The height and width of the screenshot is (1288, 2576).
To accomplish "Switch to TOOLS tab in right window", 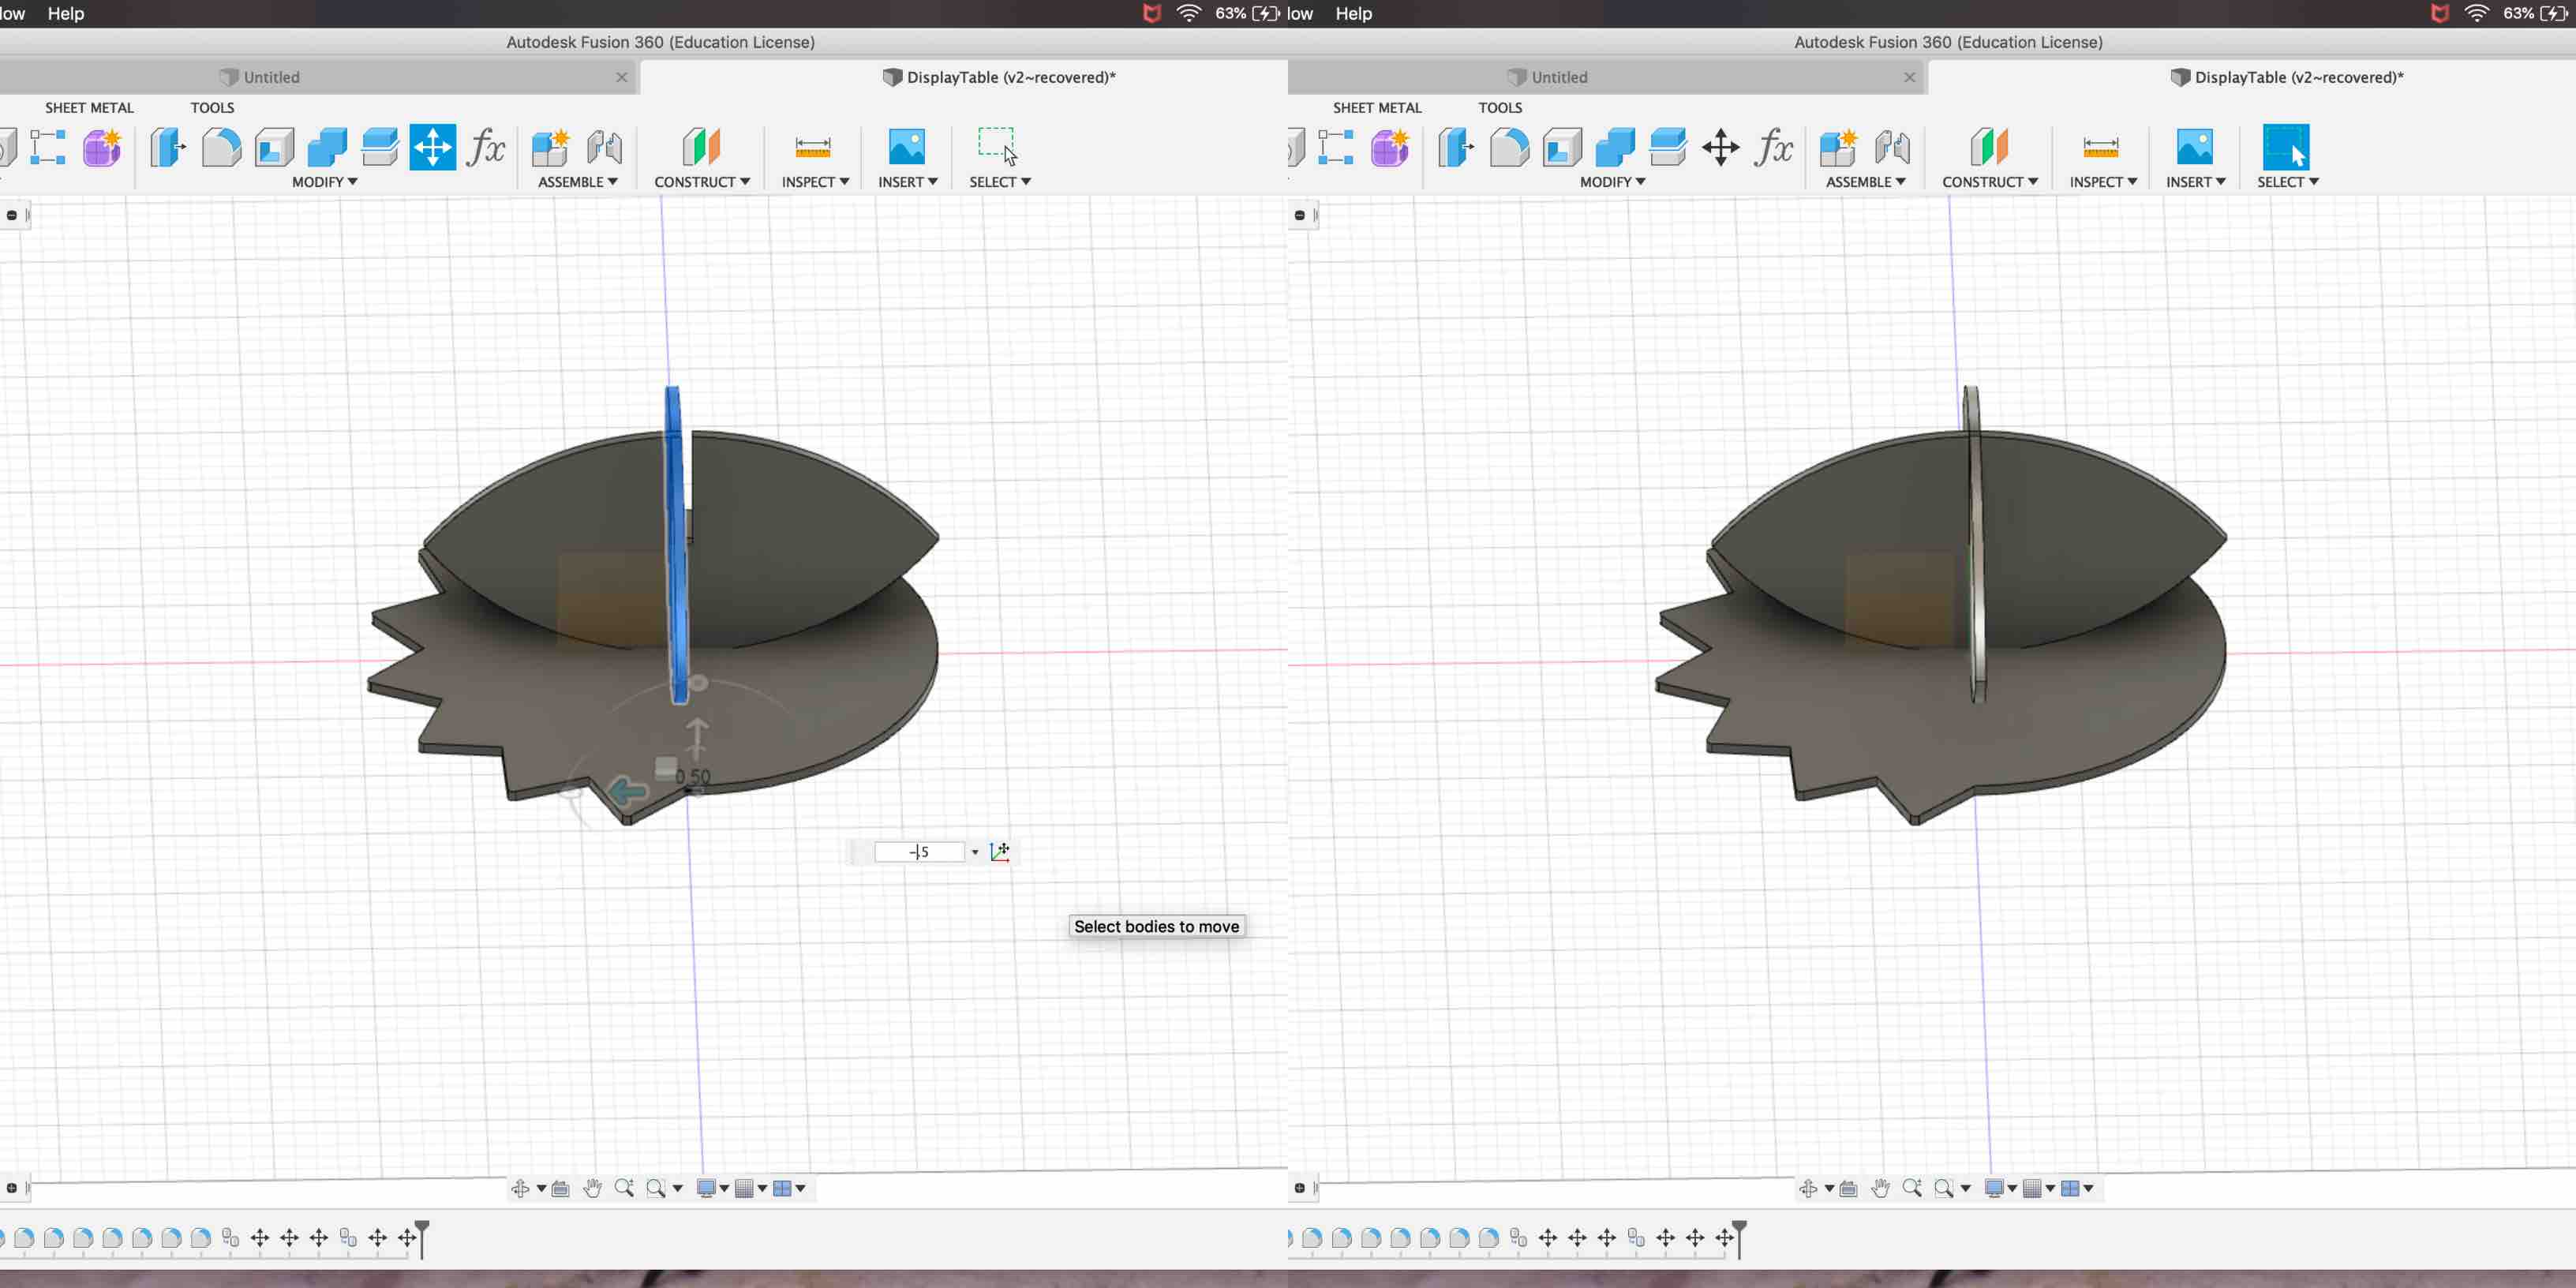I will 1500,107.
